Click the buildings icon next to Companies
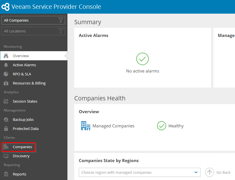Viewport: 235px width, 180px height. [x=6, y=147]
